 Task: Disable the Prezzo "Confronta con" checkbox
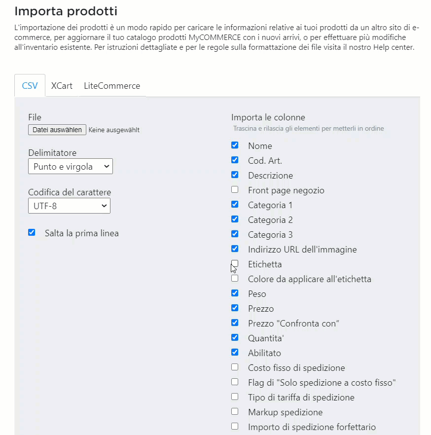tap(235, 323)
